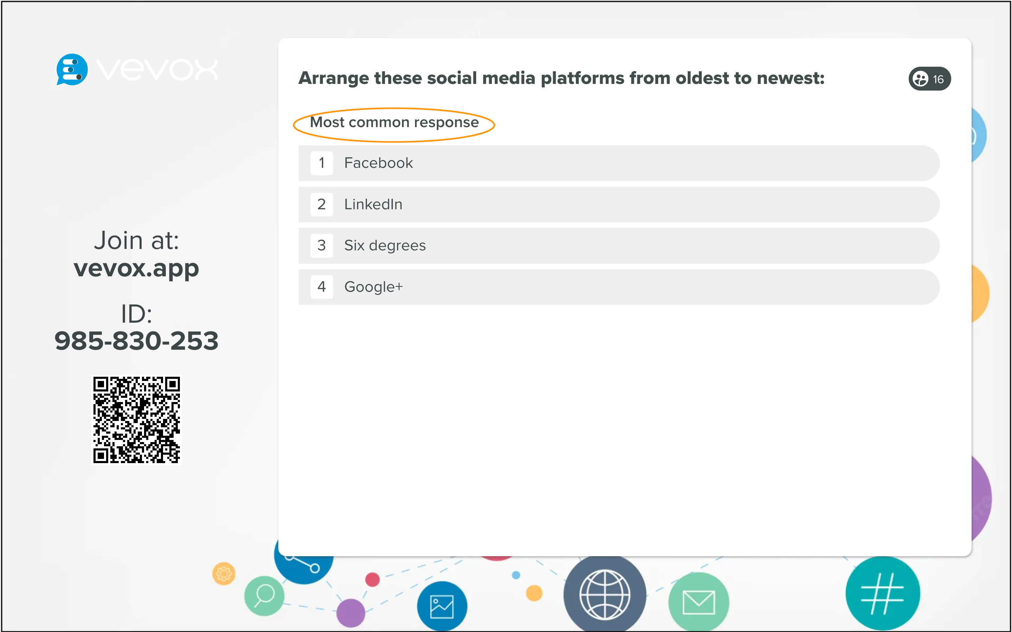Select the hashtag icon at bottom right
Screen dimensions: 1012x632
[x=882, y=593]
